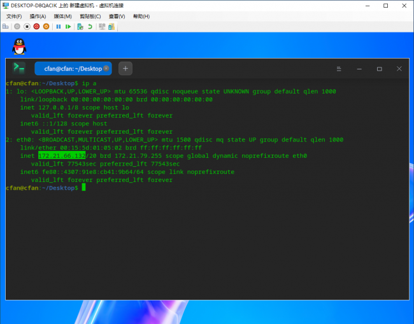Click the broadcast address 172.21.79.255

[138, 156]
